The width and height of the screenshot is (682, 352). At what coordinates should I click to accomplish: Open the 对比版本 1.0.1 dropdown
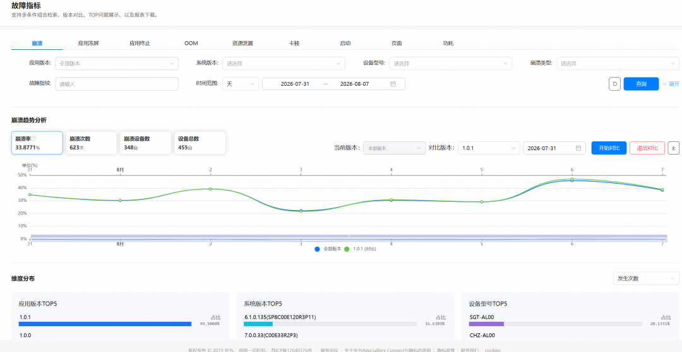tap(489, 148)
